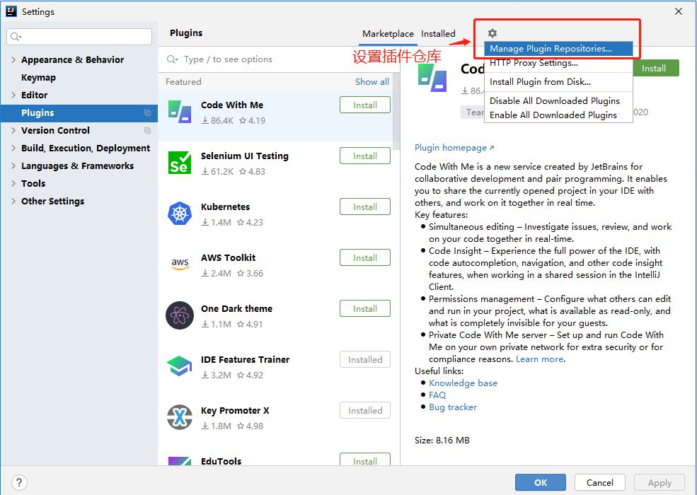This screenshot has width=697, height=495.
Task: Open the settings search options dropdown
Action: [x=16, y=37]
